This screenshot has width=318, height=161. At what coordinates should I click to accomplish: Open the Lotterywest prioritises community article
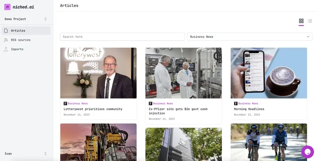(x=93, y=109)
